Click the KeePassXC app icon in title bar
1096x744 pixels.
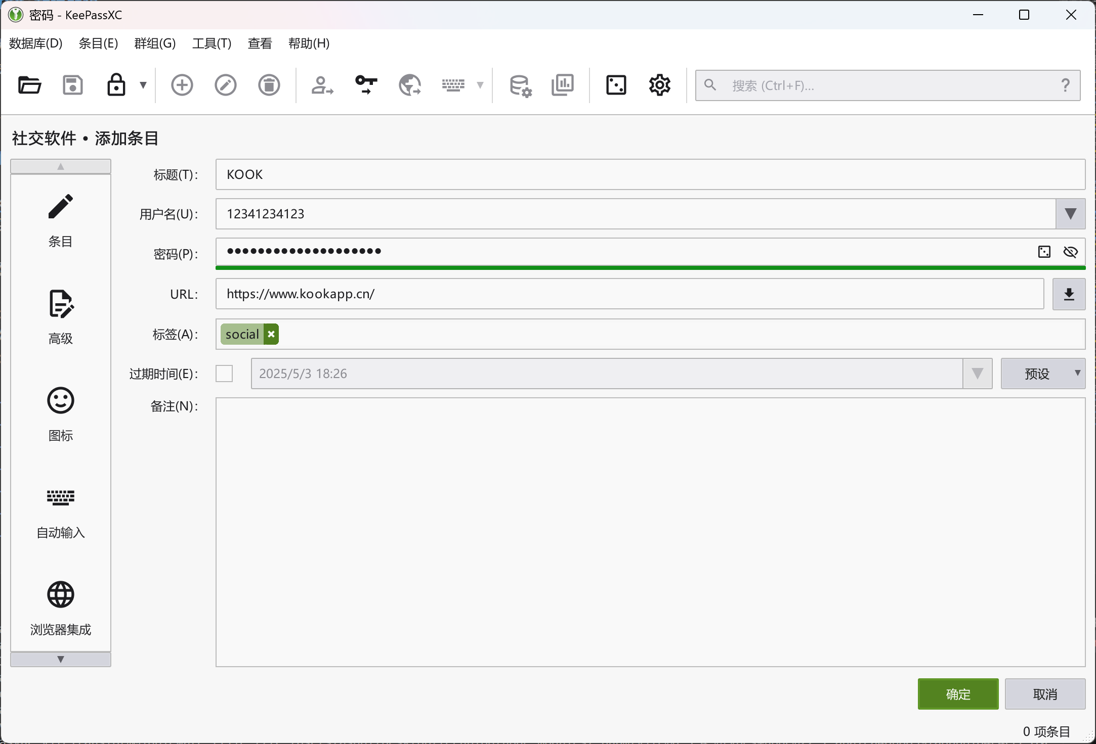(16, 15)
